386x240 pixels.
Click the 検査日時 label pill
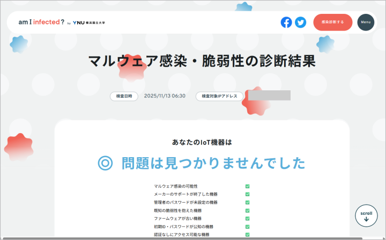tap(124, 96)
